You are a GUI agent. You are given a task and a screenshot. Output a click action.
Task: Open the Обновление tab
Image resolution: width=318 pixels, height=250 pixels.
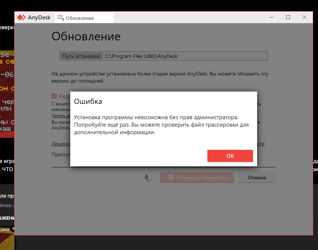click(x=84, y=18)
